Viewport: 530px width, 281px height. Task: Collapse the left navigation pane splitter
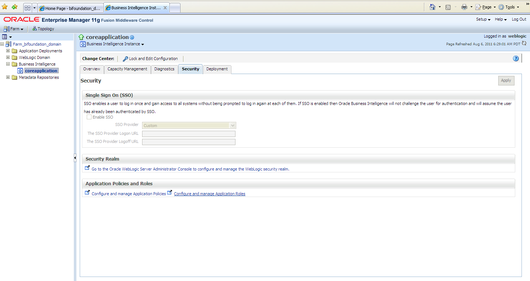pyautogui.click(x=75, y=158)
